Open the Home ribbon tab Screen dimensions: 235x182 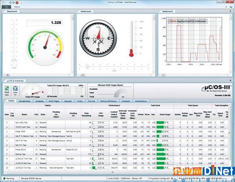pyautogui.click(x=17, y=7)
